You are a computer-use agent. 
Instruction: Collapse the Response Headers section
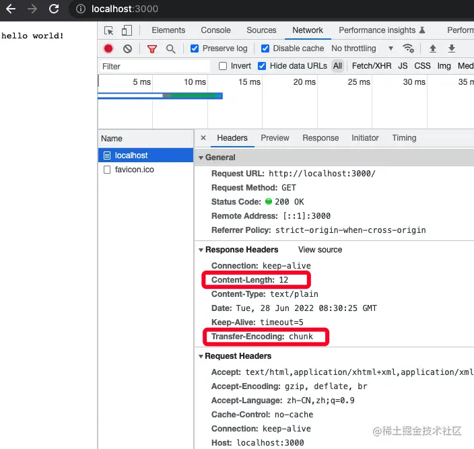tap(201, 250)
